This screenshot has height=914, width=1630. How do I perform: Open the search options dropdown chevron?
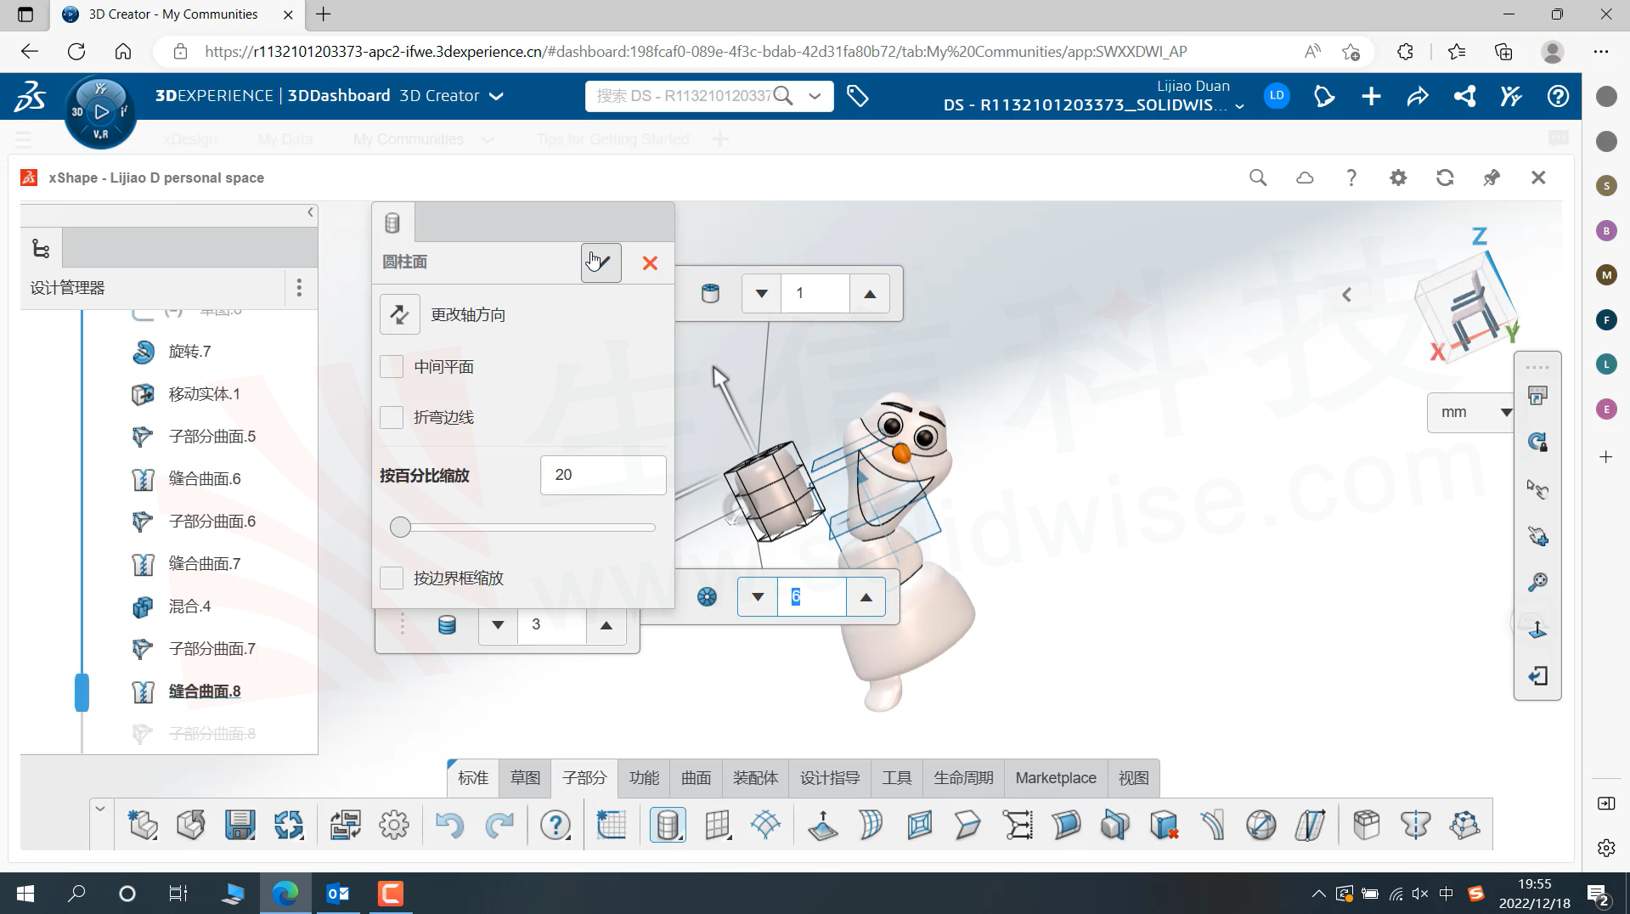(x=815, y=96)
